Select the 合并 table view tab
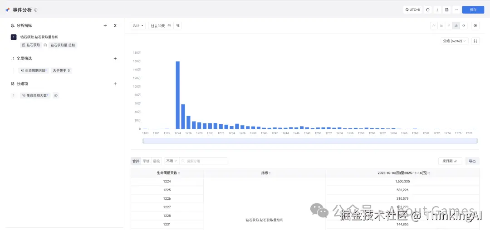Screen dimensions: 490x230 pos(136,161)
